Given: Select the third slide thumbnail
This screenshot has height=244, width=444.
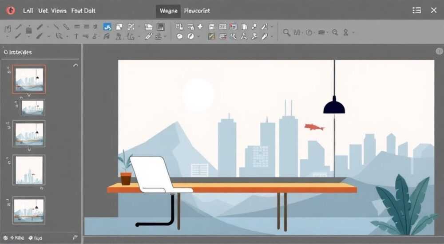Looking at the screenshot, I should pos(29,134).
